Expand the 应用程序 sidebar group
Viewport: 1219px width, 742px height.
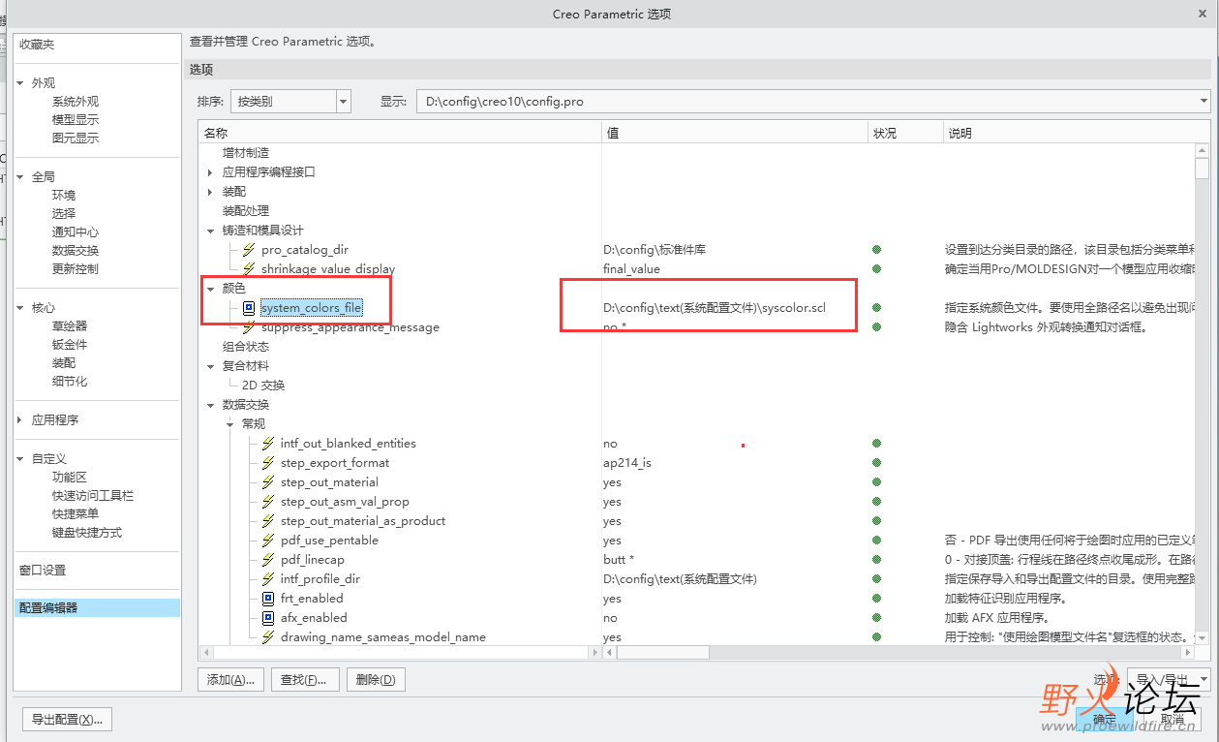point(20,420)
